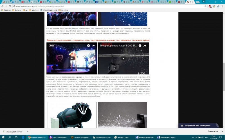Switch to Total Commander window
This screenshot has height=140, width=225.
click(x=58, y=137)
